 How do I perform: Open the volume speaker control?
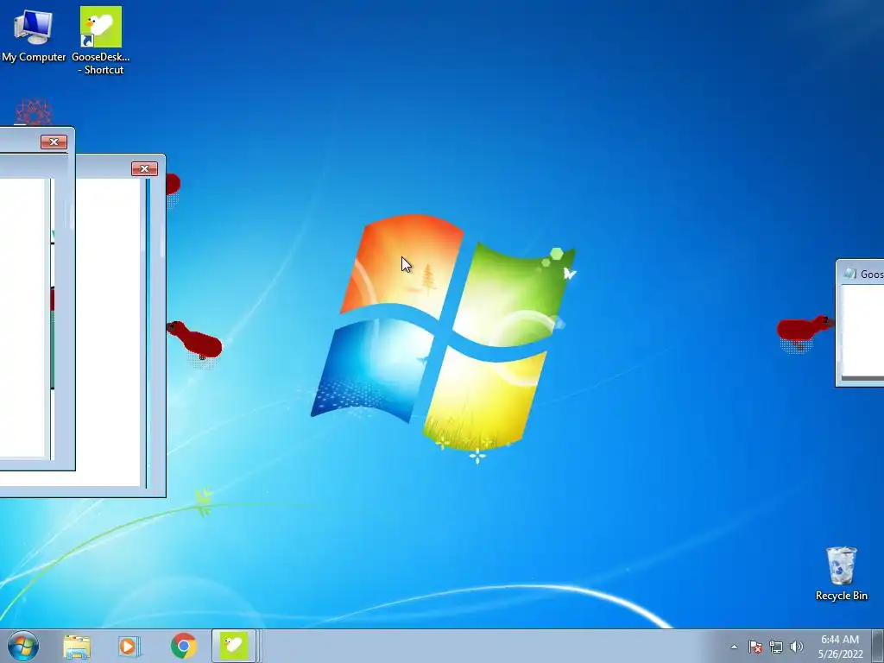click(x=796, y=647)
